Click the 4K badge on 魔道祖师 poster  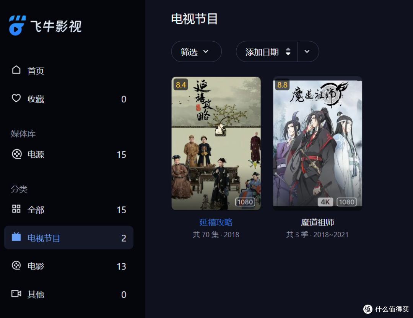(325, 202)
